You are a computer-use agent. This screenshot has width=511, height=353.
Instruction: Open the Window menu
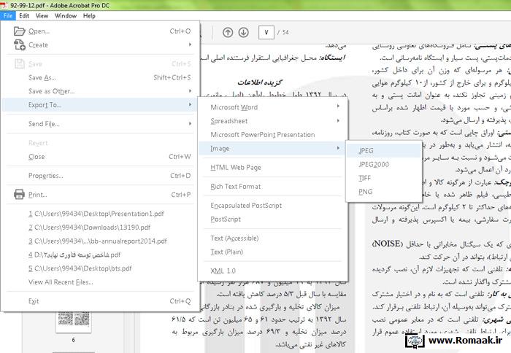pos(66,15)
